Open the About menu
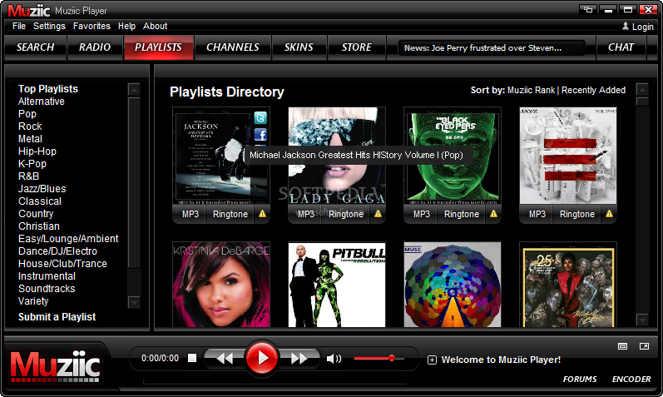Image resolution: width=663 pixels, height=397 pixels. [x=156, y=27]
